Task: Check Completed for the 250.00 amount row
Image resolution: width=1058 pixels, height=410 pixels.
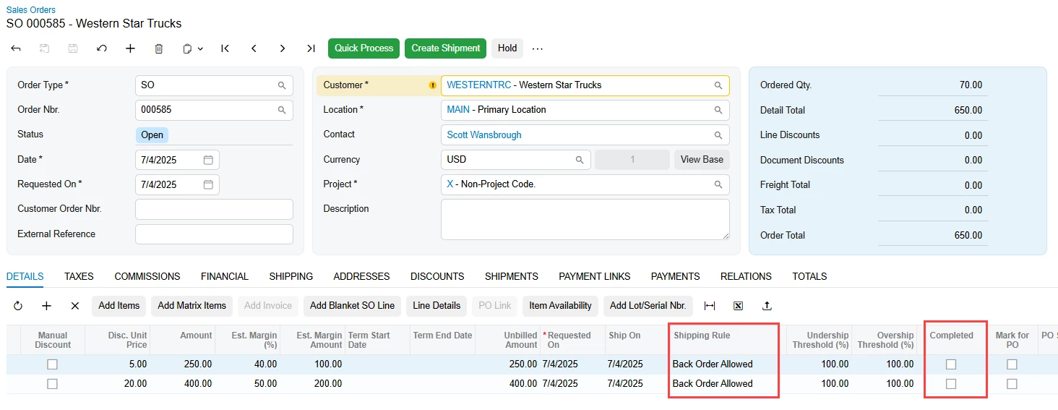Action: pos(951,364)
